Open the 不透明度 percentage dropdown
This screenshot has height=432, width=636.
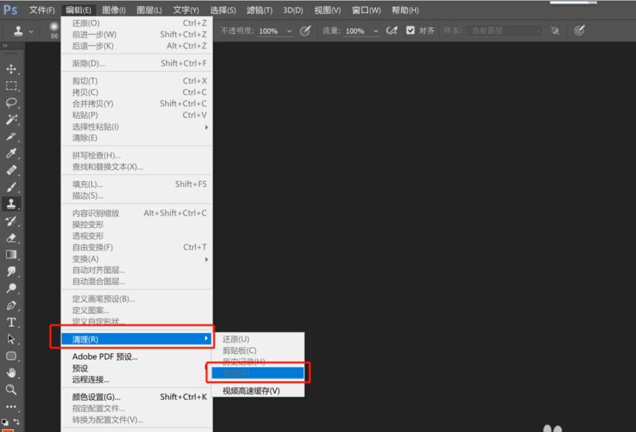[289, 31]
